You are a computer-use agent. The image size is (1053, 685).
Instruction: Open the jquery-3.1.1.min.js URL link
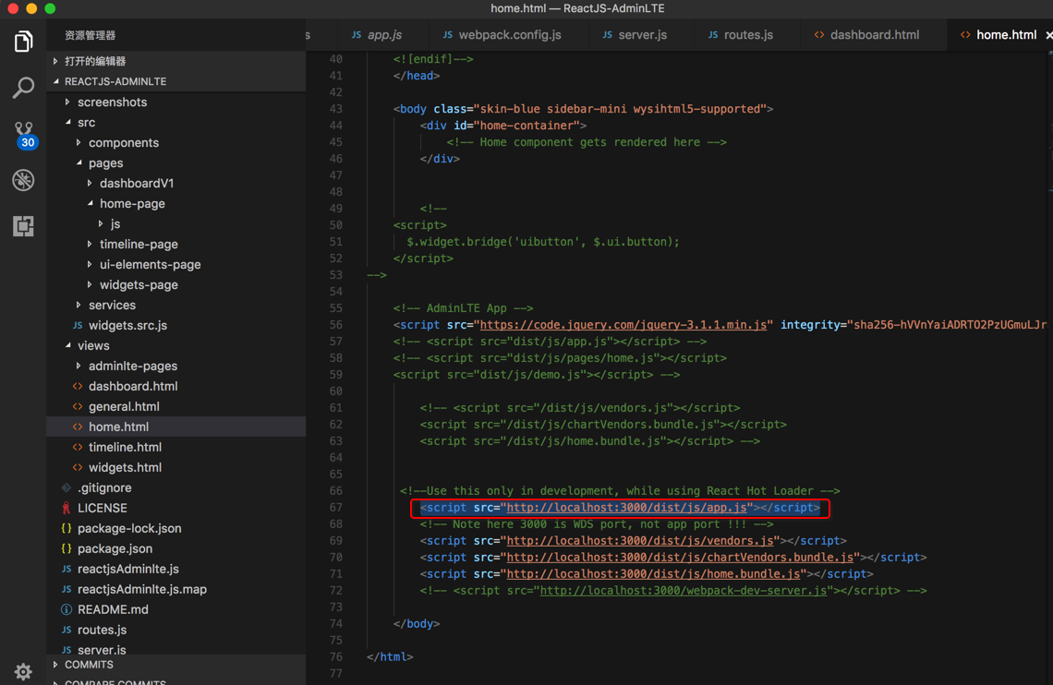click(x=623, y=325)
